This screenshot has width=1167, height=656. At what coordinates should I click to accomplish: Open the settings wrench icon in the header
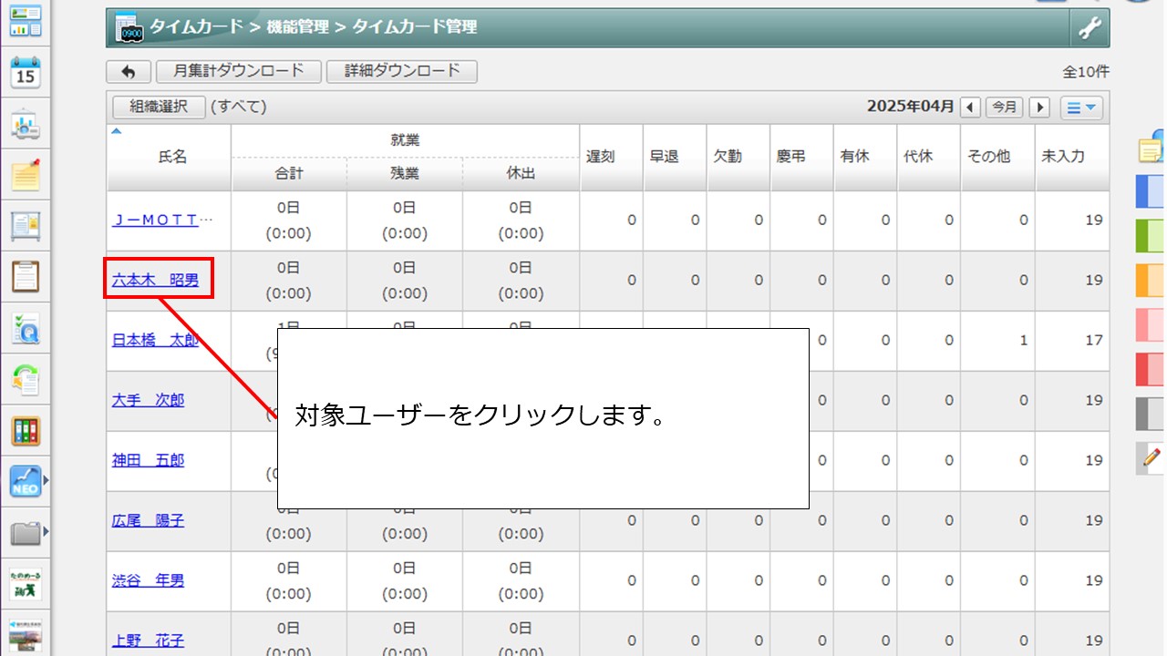pyautogui.click(x=1090, y=28)
